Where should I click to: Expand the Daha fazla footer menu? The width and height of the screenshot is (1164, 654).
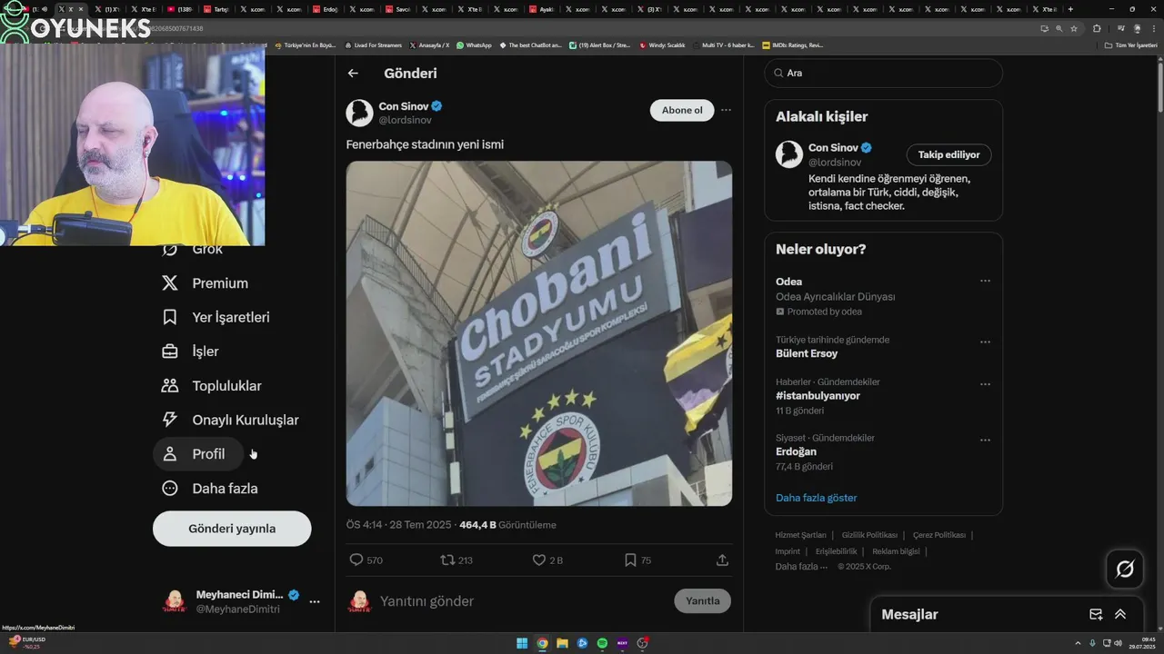(801, 566)
